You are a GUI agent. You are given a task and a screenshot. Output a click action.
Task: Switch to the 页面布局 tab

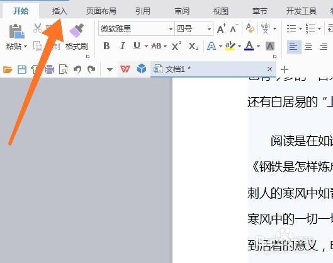(x=101, y=11)
